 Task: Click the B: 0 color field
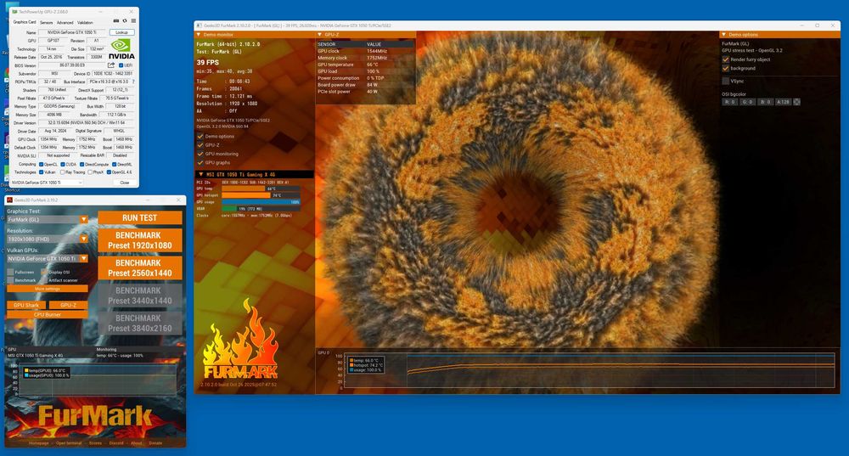[765, 102]
